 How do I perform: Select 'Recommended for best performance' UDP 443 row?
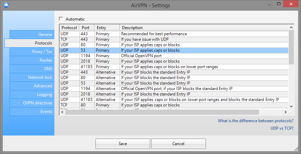[x=174, y=34]
